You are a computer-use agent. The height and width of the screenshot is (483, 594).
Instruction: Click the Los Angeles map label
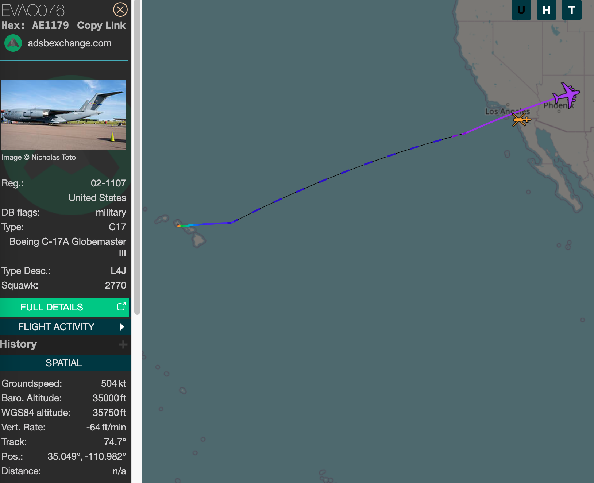[508, 111]
